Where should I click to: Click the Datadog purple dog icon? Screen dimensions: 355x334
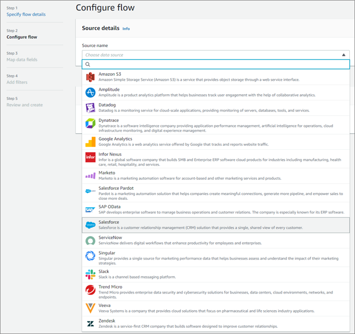[90, 108]
